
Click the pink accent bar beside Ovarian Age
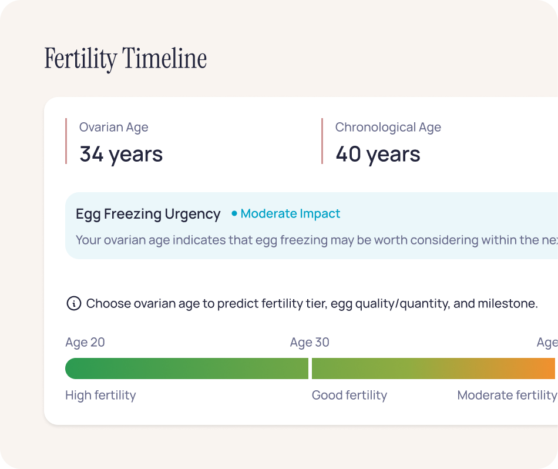point(66,141)
